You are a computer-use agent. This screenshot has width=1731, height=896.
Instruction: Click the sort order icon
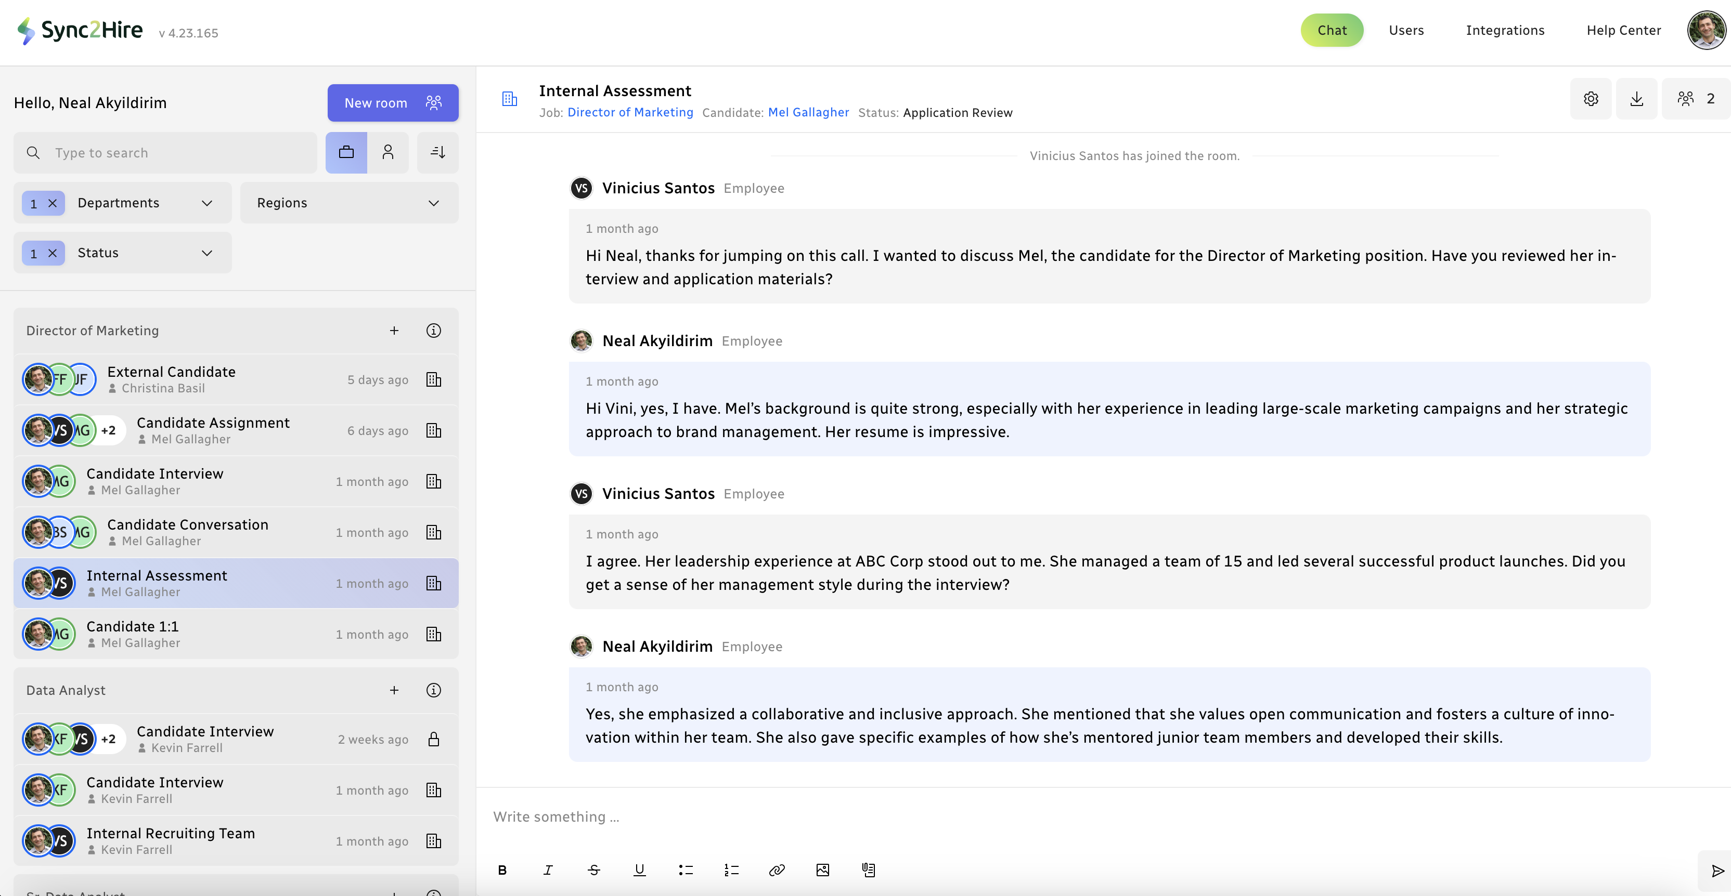pos(437,152)
